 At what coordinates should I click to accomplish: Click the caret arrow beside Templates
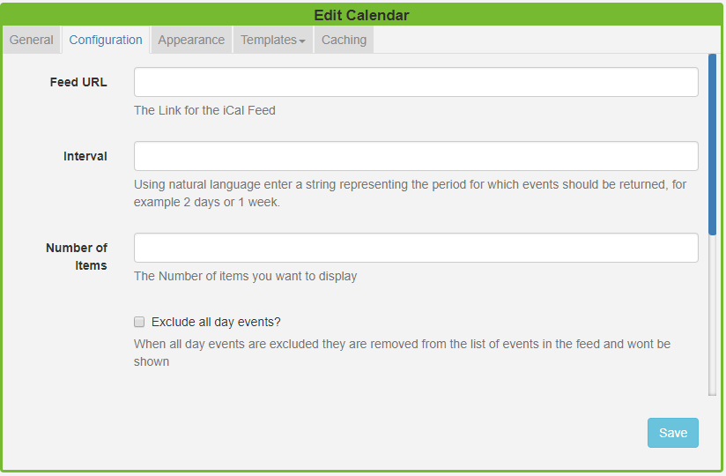302,41
